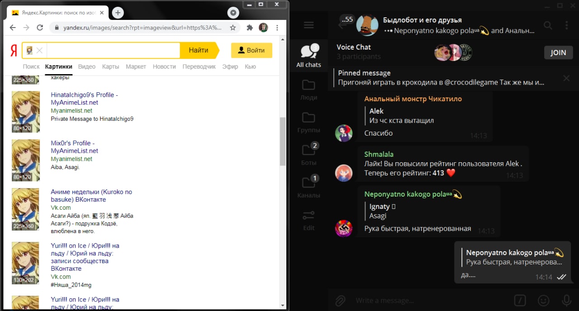Record voice message microphone
The image size is (579, 311).
(566, 300)
